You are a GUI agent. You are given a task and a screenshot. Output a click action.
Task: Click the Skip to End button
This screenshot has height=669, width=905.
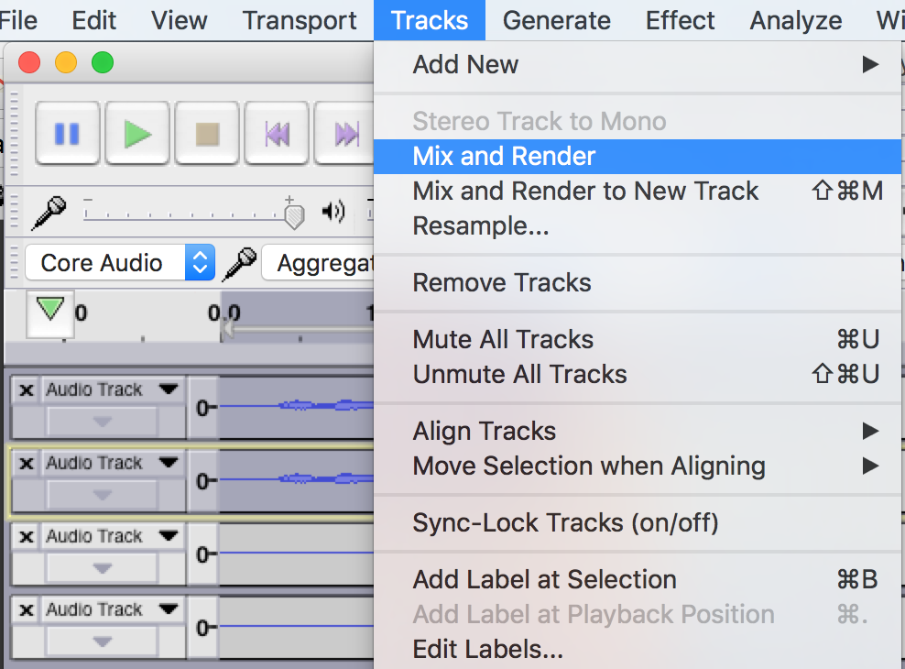click(x=346, y=134)
